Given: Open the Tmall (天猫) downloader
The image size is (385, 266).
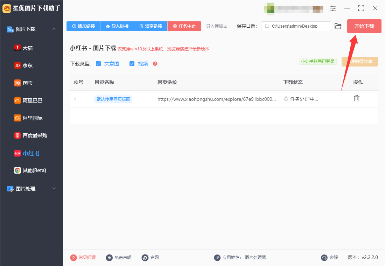Looking at the screenshot, I should 23,48.
